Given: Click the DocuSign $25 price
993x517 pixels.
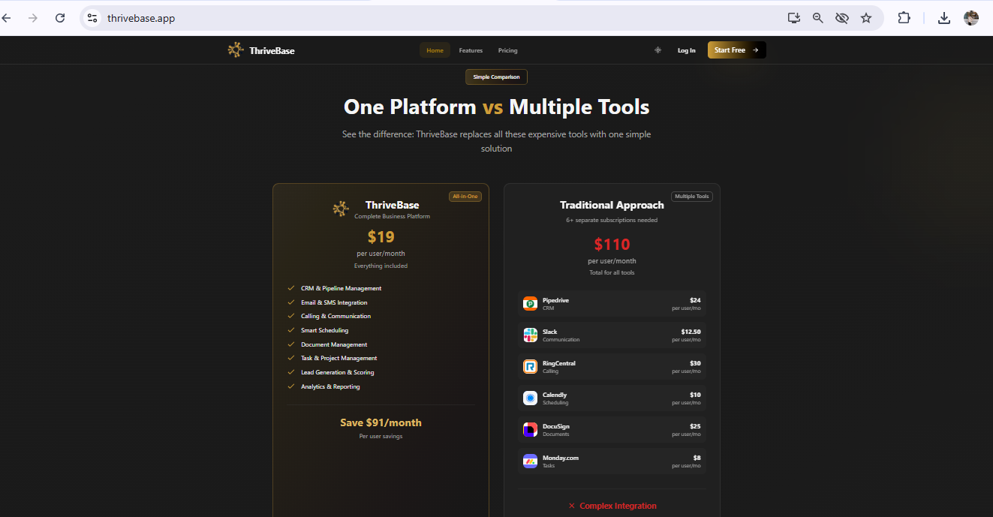Looking at the screenshot, I should (x=695, y=426).
